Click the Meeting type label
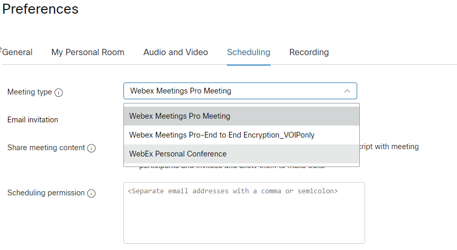The image size is (457, 250). click(x=29, y=92)
